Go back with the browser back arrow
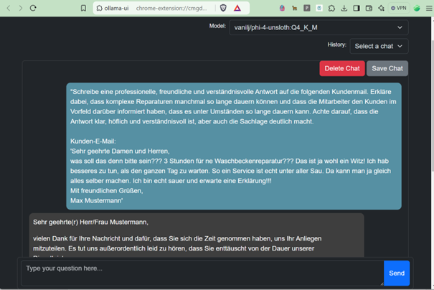Image resolution: width=434 pixels, height=290 pixels. [9, 8]
